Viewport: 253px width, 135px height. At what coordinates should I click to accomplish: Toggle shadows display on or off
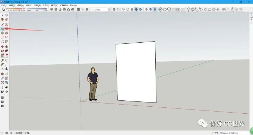4,10
